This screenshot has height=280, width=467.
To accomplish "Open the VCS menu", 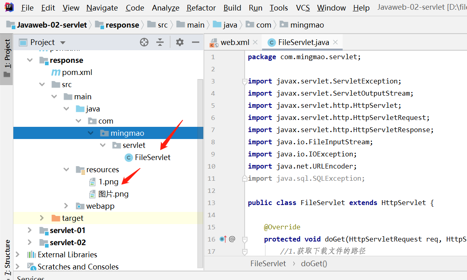I will 303,8.
